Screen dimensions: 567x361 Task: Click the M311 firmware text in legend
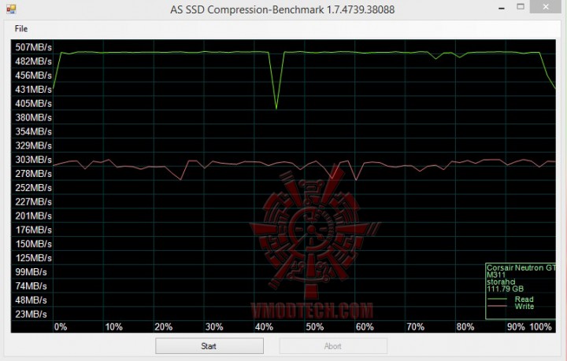(x=496, y=274)
